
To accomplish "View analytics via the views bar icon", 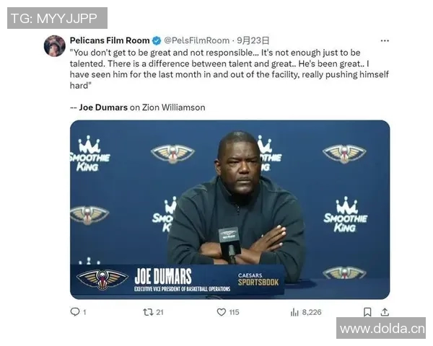I will 294,312.
